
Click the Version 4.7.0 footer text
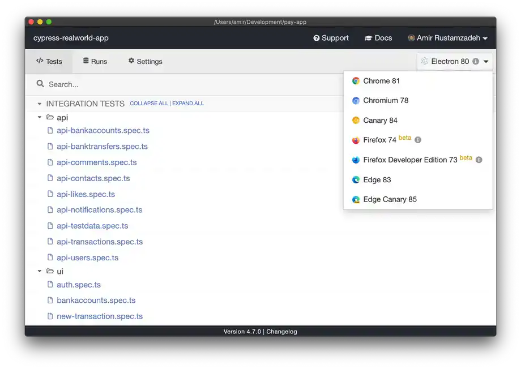click(242, 332)
